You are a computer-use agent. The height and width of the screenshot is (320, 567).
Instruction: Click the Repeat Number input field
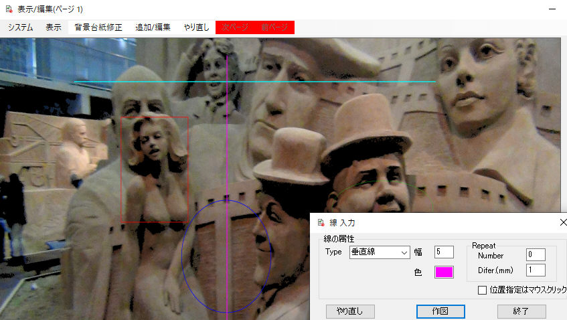click(x=536, y=254)
